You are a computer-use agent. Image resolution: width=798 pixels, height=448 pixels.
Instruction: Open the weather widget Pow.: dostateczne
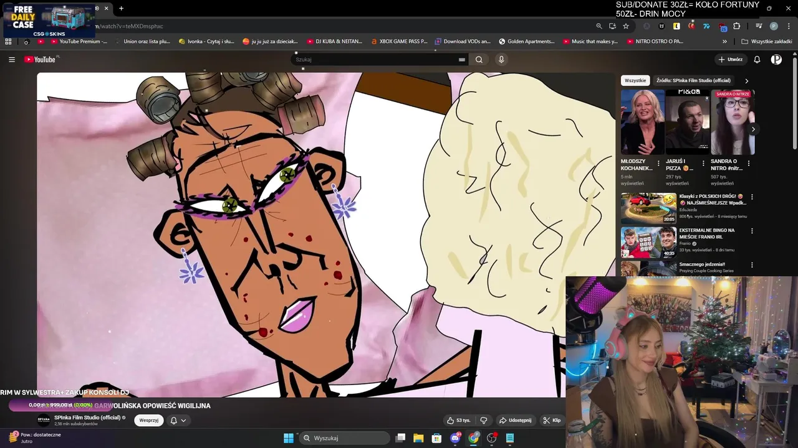coord(36,437)
